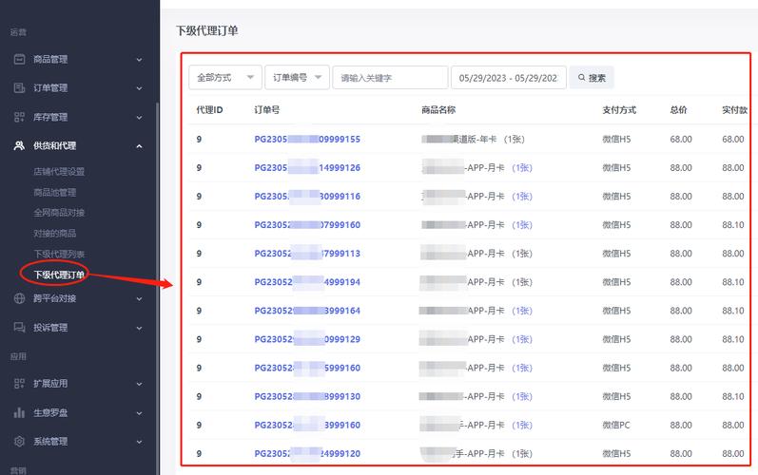This screenshot has height=475, width=758.
Task: Open 全网商品对接 submenu item
Action: 59,213
